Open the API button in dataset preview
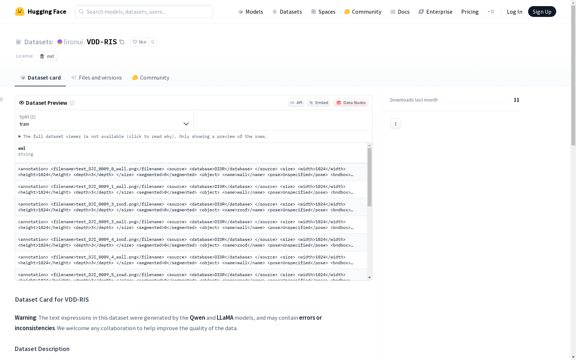The height and width of the screenshot is (360, 576). (296, 103)
